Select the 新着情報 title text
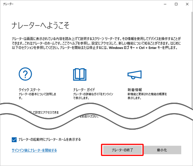Screen dimensions: 193x166 [x=135, y=90]
